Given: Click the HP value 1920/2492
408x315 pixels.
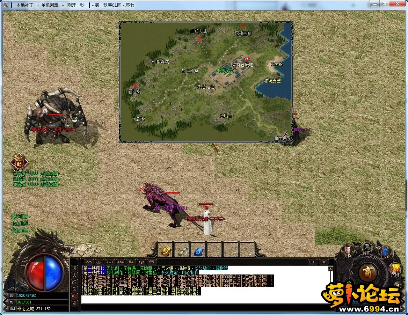Looking at the screenshot, I should click(x=27, y=295).
